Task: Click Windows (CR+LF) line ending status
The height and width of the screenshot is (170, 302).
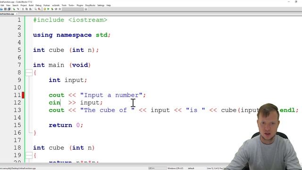Action: coord(175,168)
